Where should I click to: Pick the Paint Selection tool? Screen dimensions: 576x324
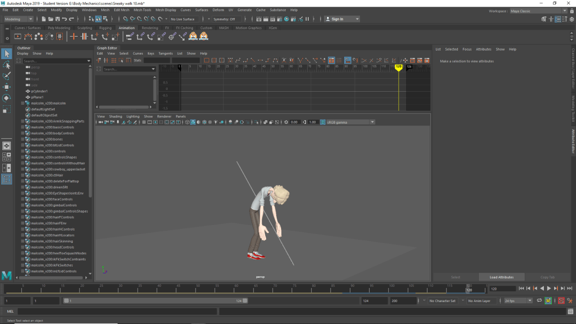(7, 76)
